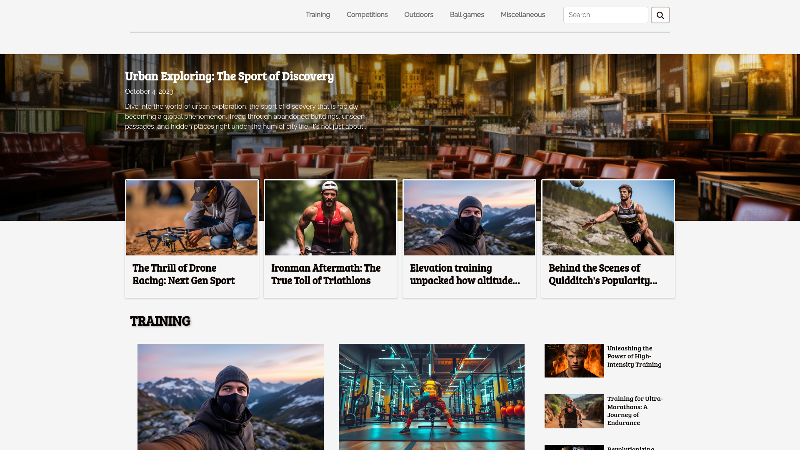Click the TRAINING section heading
Image resolution: width=800 pixels, height=450 pixels.
coord(160,321)
